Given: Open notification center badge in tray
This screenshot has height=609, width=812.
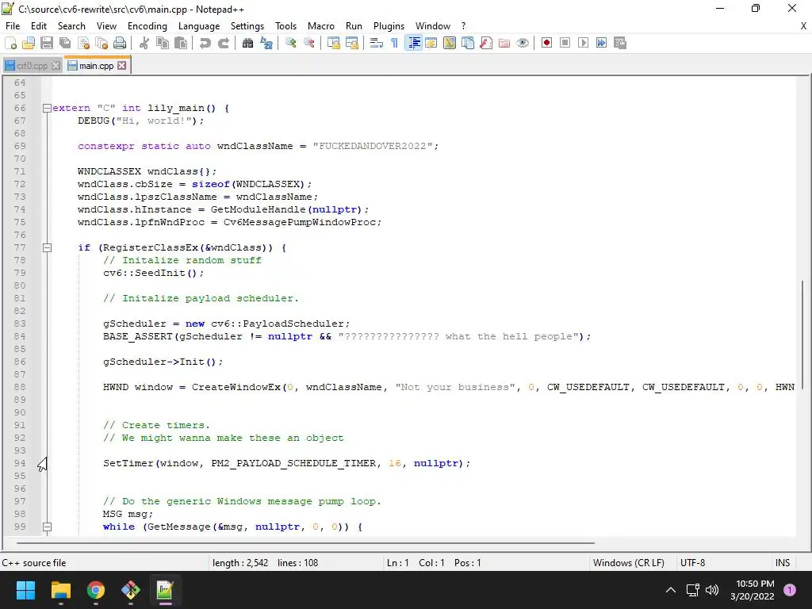Looking at the screenshot, I should click(790, 590).
